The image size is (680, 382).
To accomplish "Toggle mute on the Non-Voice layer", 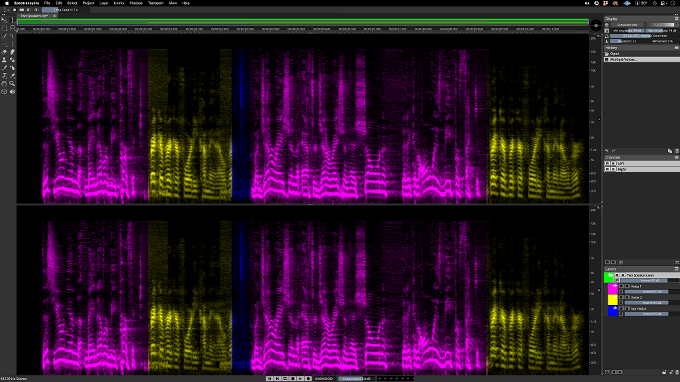I will pyautogui.click(x=621, y=308).
